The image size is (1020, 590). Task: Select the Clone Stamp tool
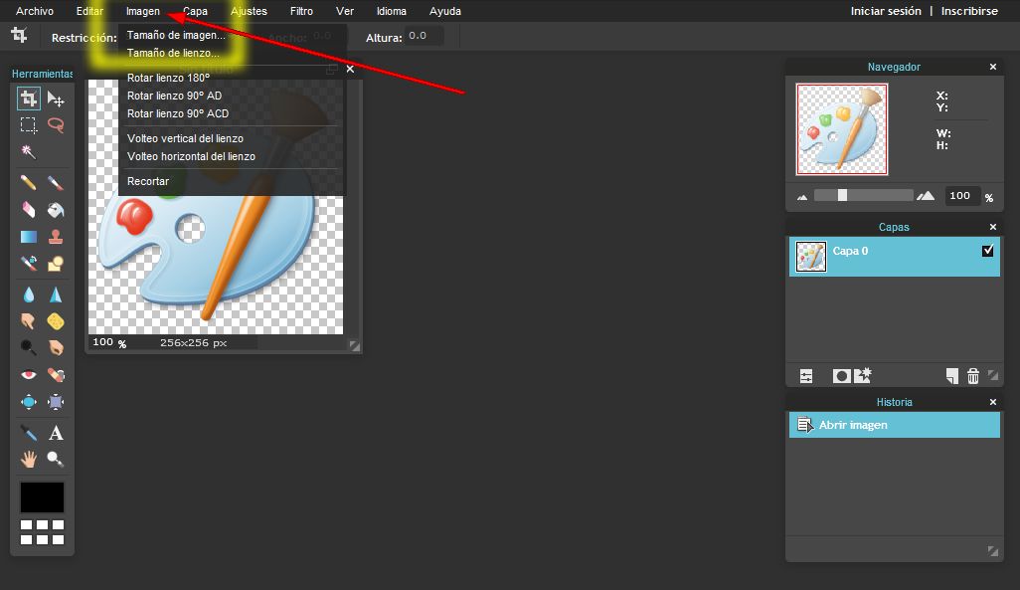(x=56, y=237)
